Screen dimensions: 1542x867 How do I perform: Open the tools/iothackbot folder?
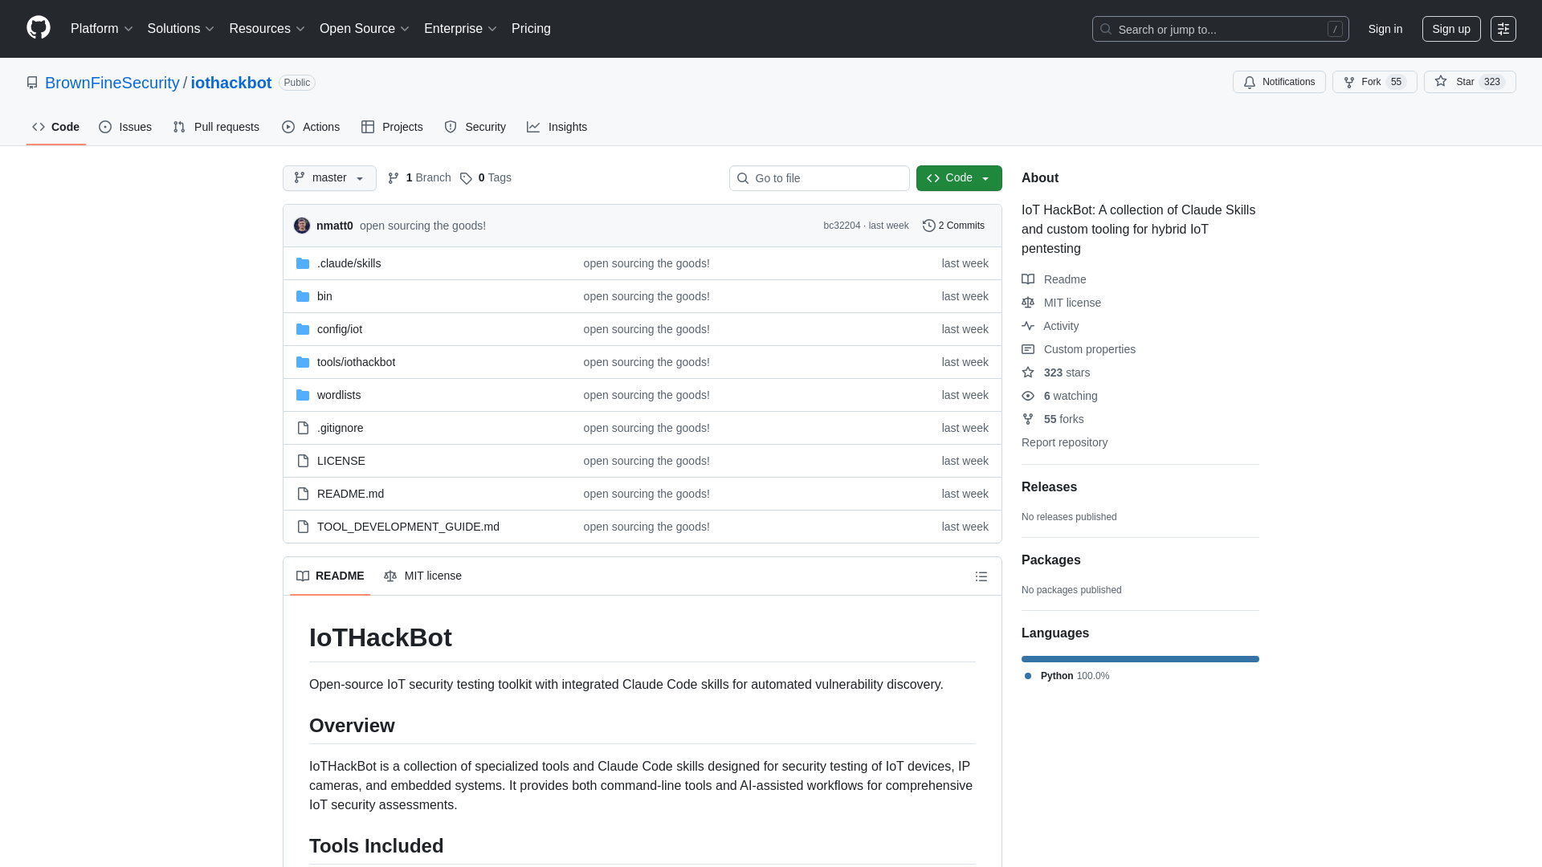pos(356,362)
